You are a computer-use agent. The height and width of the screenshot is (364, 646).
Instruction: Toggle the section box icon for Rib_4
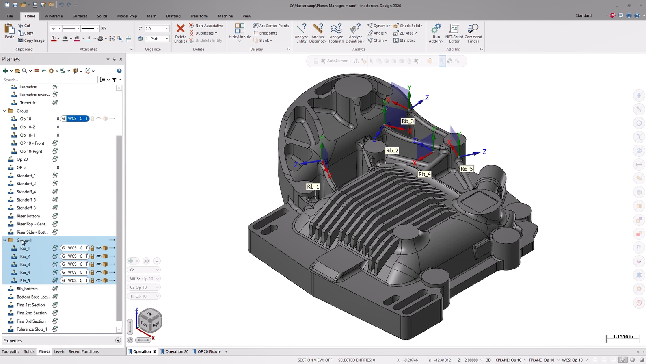point(105,273)
